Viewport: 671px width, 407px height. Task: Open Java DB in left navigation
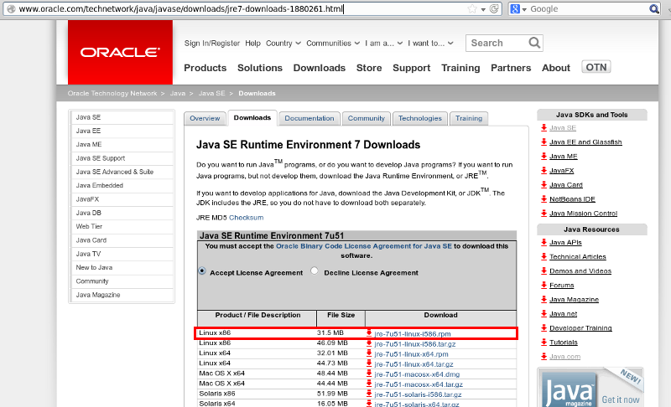(122, 213)
